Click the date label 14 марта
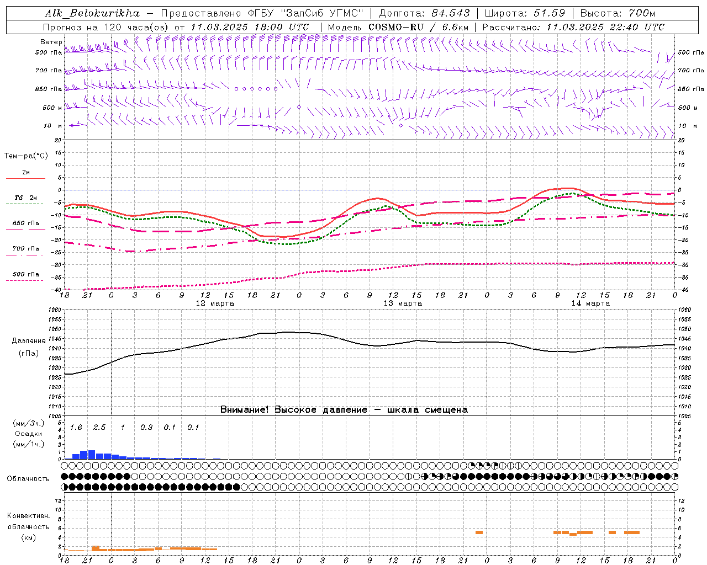This screenshot has width=707, height=565. 590,303
